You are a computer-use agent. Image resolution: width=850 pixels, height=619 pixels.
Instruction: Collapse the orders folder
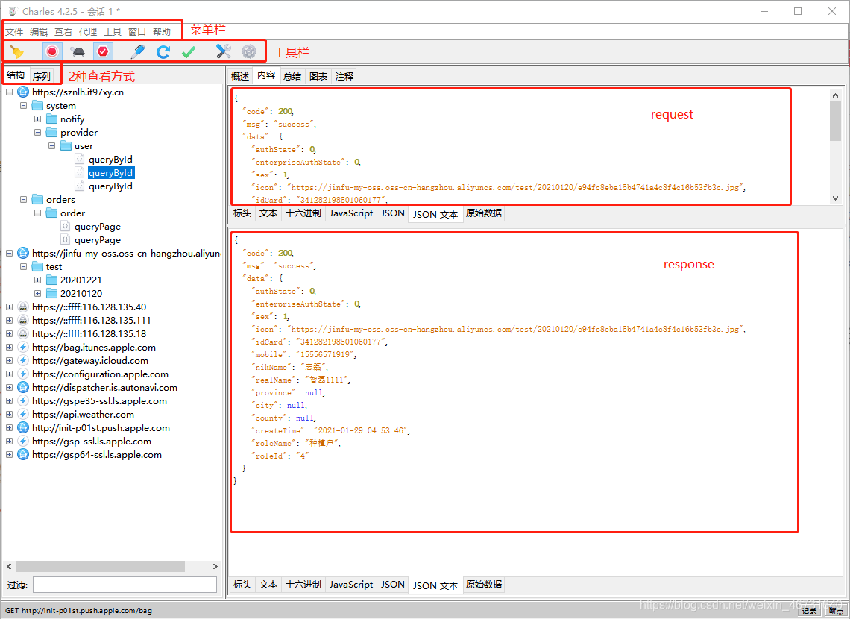(24, 199)
